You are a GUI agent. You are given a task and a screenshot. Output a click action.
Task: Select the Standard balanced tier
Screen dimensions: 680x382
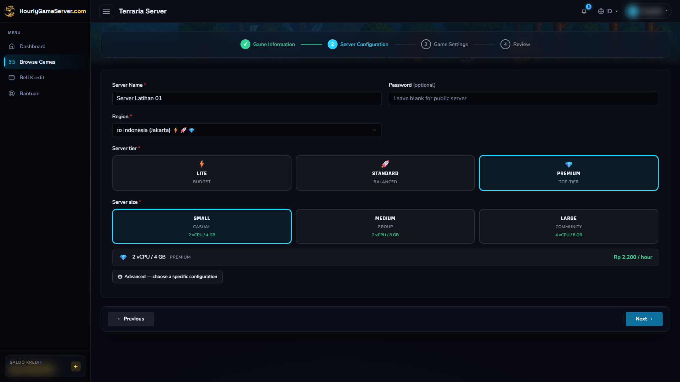pyautogui.click(x=385, y=173)
